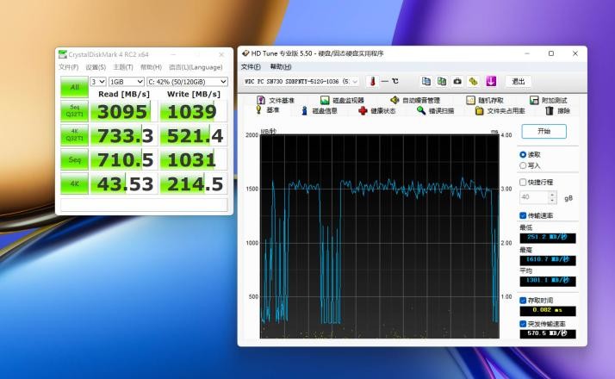Click the Seq Q32T1 test button

point(74,110)
